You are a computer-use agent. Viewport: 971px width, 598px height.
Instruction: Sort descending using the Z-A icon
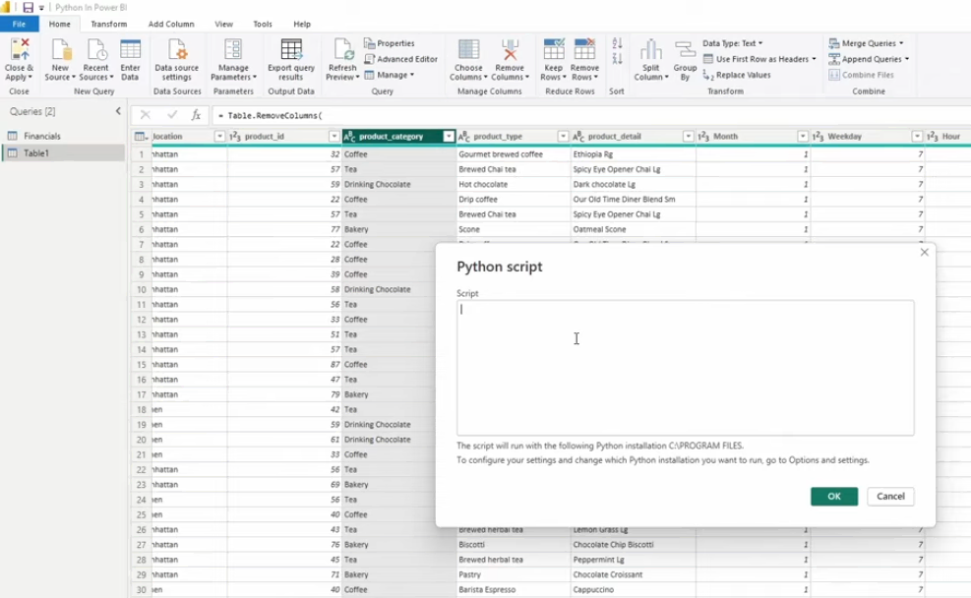tap(617, 59)
